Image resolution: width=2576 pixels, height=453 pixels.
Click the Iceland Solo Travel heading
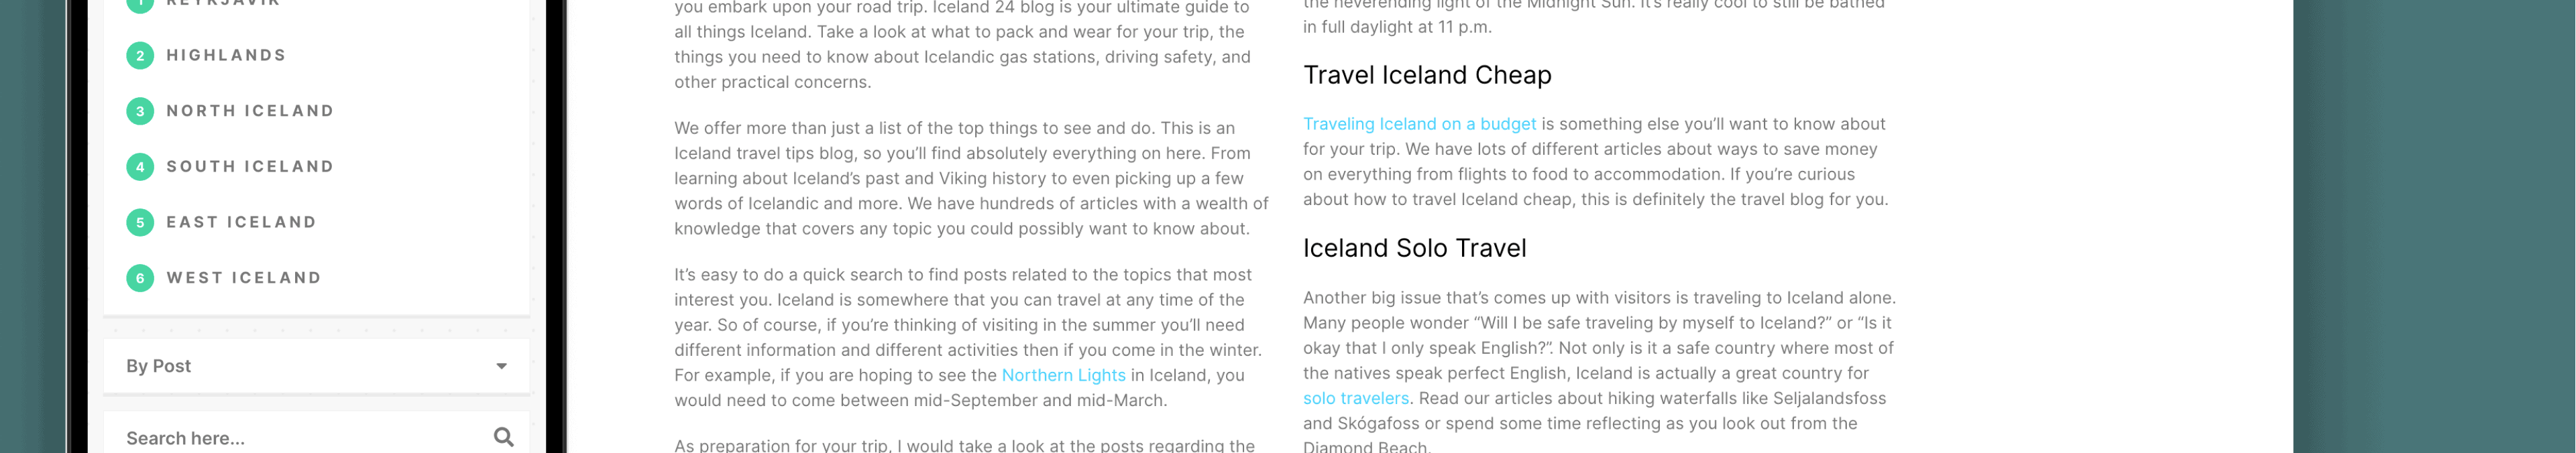click(x=1414, y=248)
